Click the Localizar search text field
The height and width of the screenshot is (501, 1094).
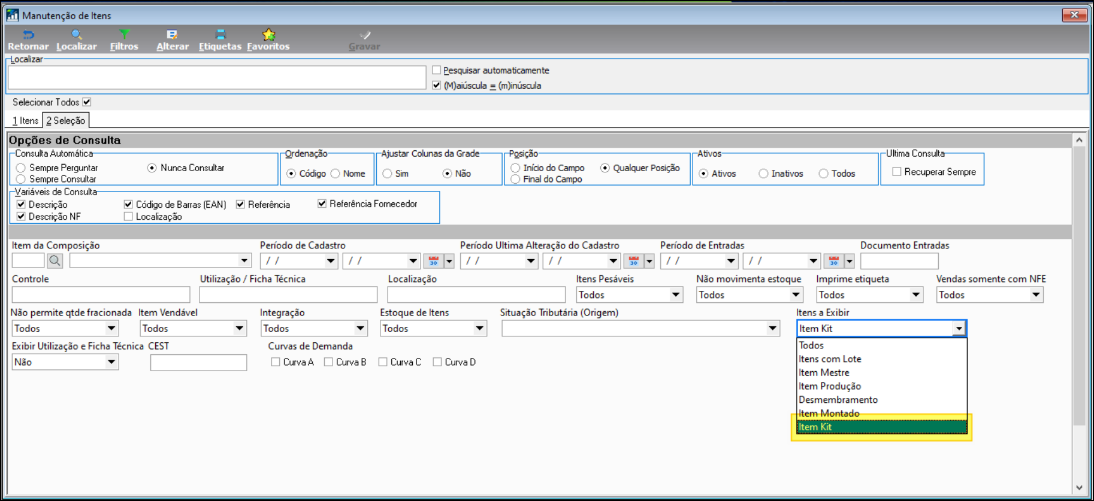(217, 77)
